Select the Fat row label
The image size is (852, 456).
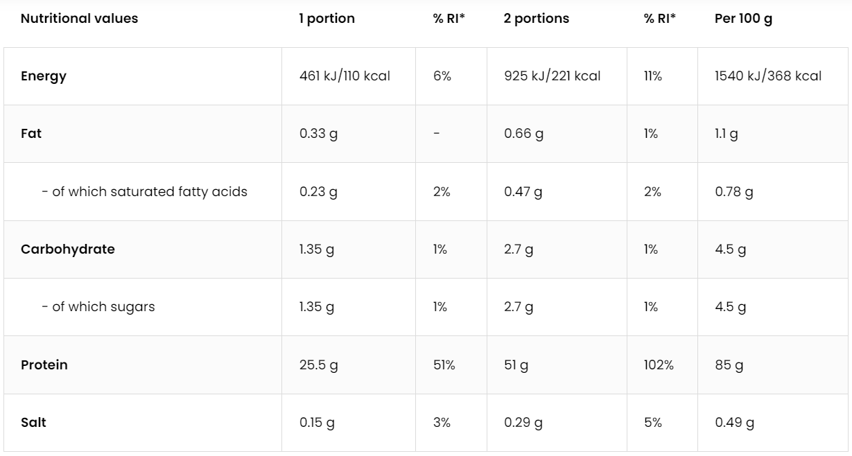click(31, 134)
